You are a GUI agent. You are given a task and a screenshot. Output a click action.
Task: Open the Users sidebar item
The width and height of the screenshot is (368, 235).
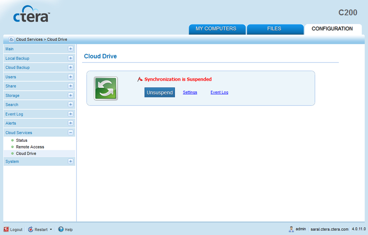(x=11, y=77)
